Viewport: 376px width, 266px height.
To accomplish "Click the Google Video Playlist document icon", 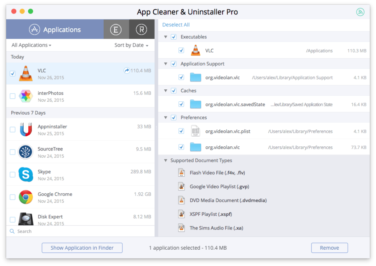I will tap(181, 186).
